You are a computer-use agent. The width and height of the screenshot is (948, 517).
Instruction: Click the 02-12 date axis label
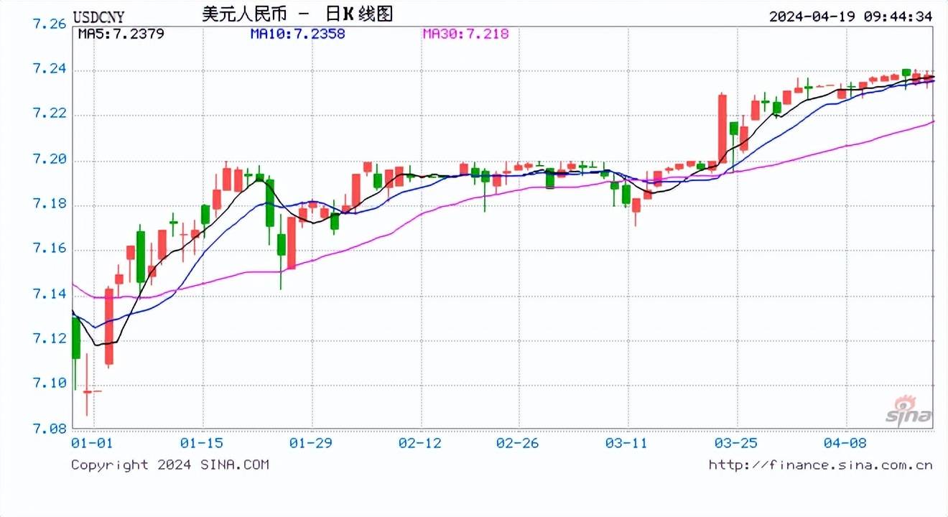pyautogui.click(x=420, y=442)
